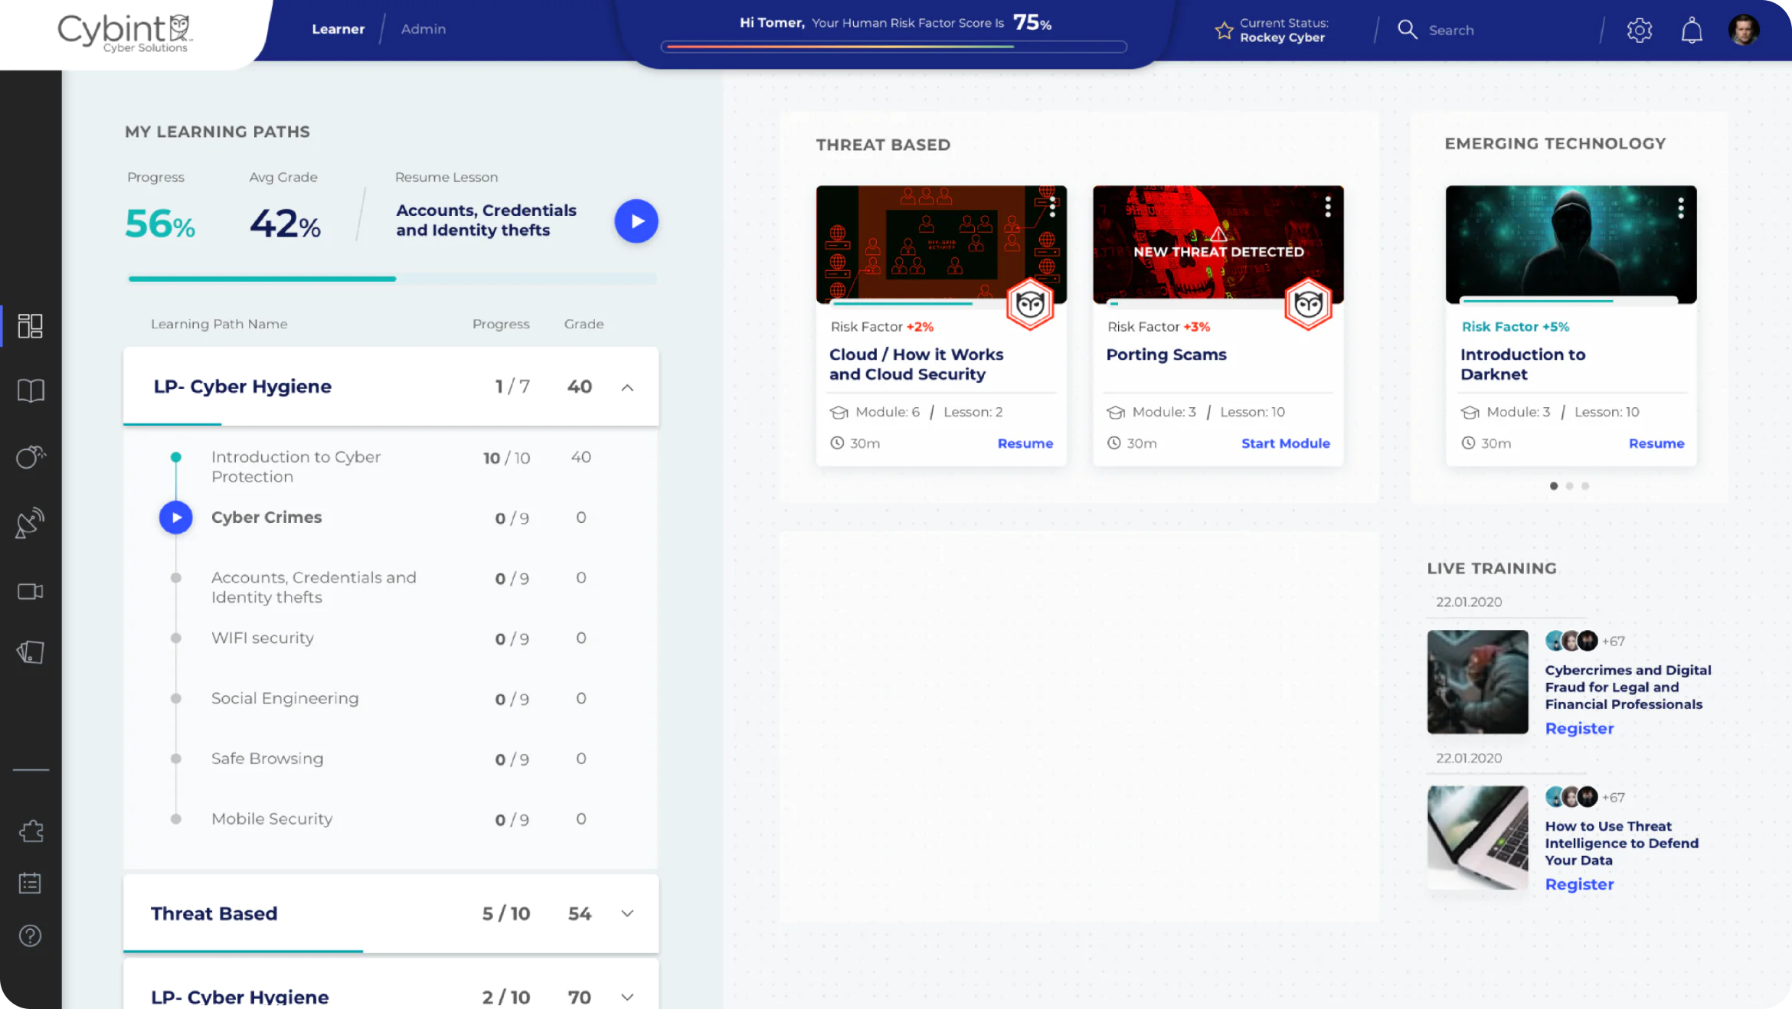The width and height of the screenshot is (1792, 1009).
Task: Open the notifications bell icon
Action: tap(1692, 30)
